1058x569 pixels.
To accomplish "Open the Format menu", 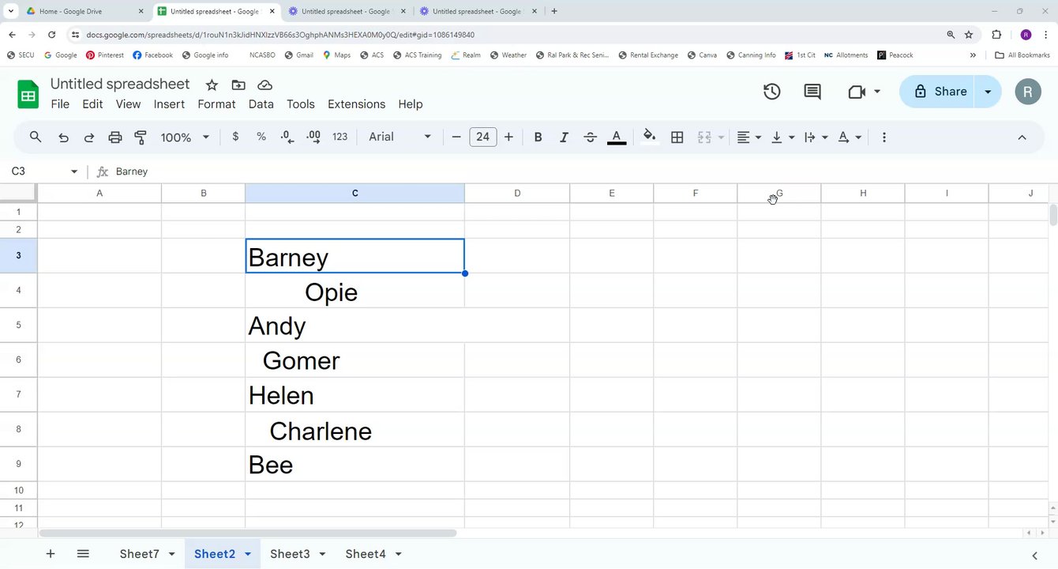I will click(x=216, y=104).
